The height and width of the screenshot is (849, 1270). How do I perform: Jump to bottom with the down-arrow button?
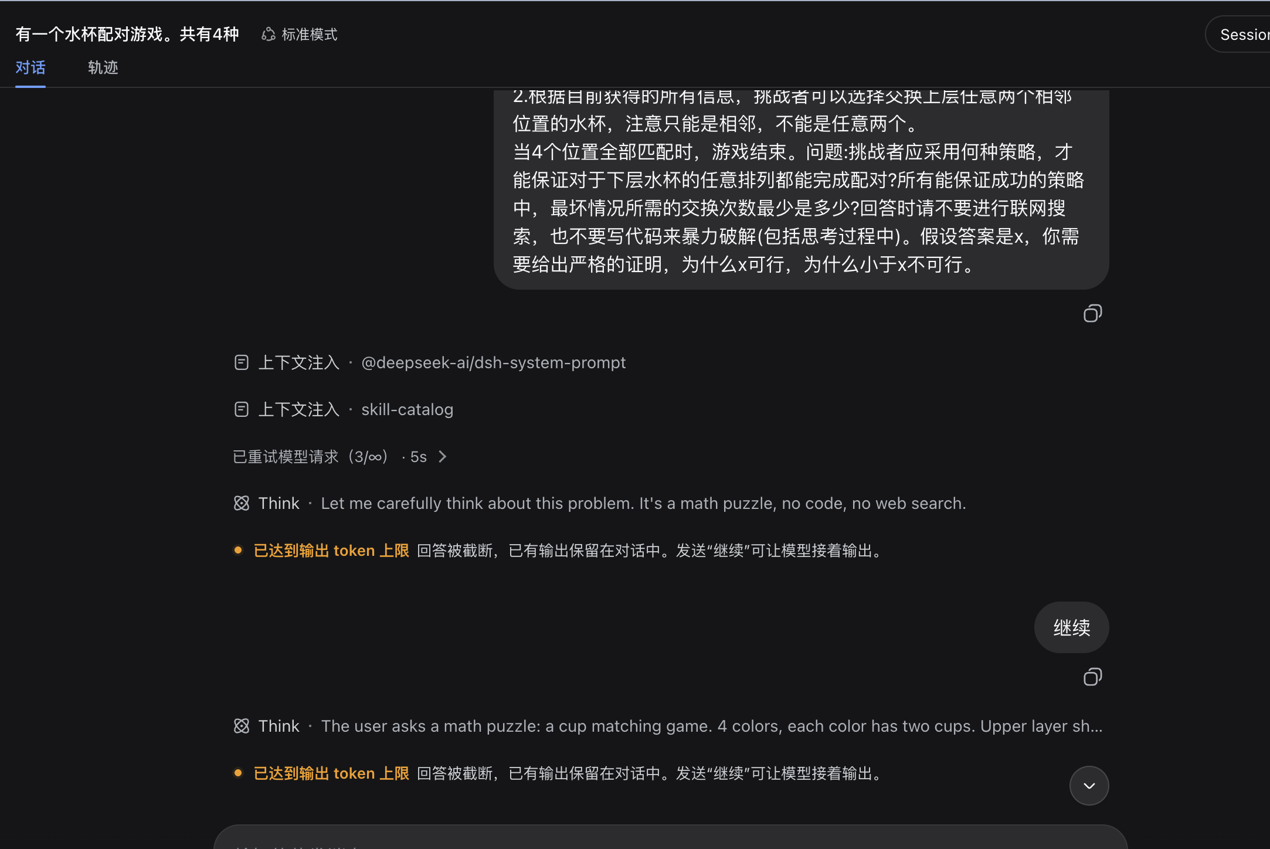(x=1089, y=786)
